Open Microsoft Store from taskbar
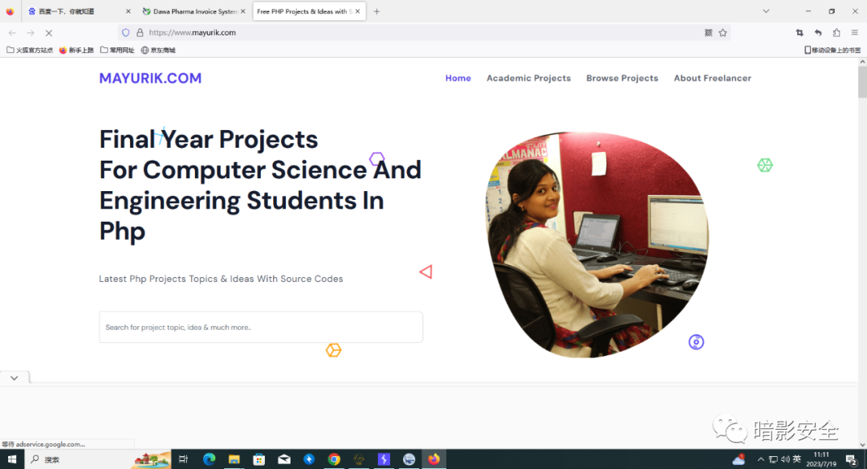This screenshot has height=469, width=867. (258, 459)
